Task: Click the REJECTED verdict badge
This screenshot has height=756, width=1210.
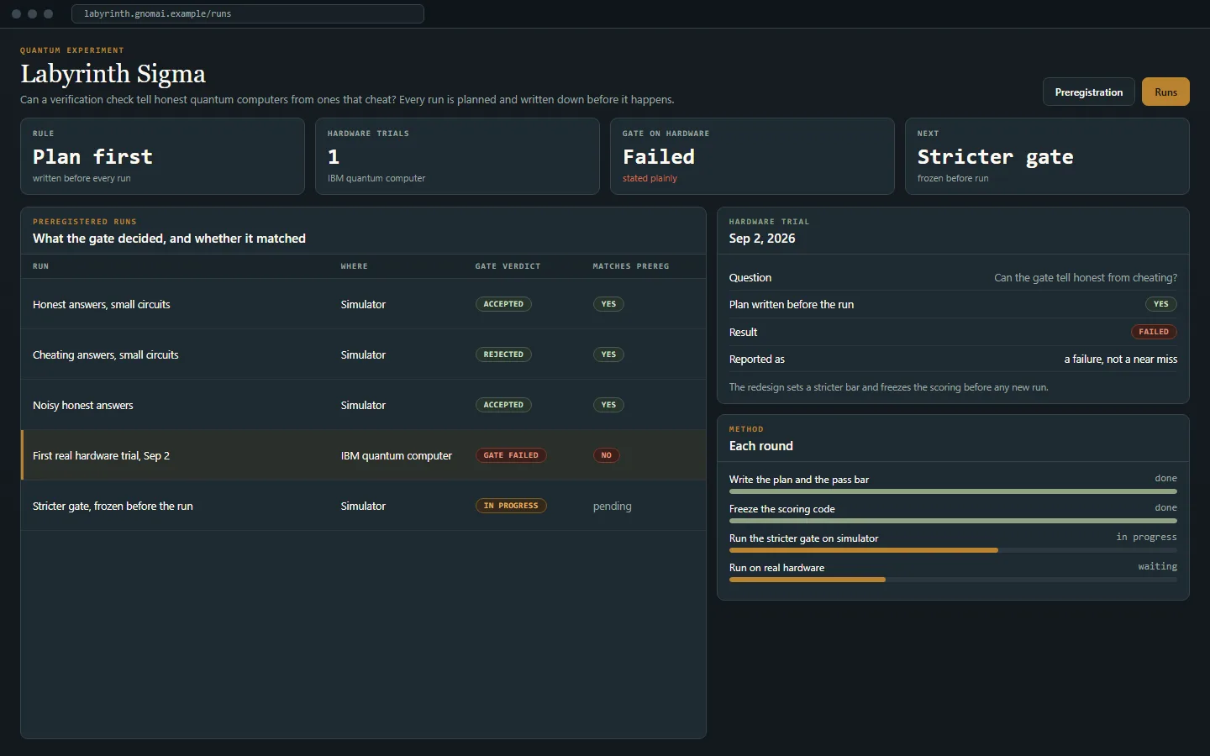Action: click(x=503, y=354)
